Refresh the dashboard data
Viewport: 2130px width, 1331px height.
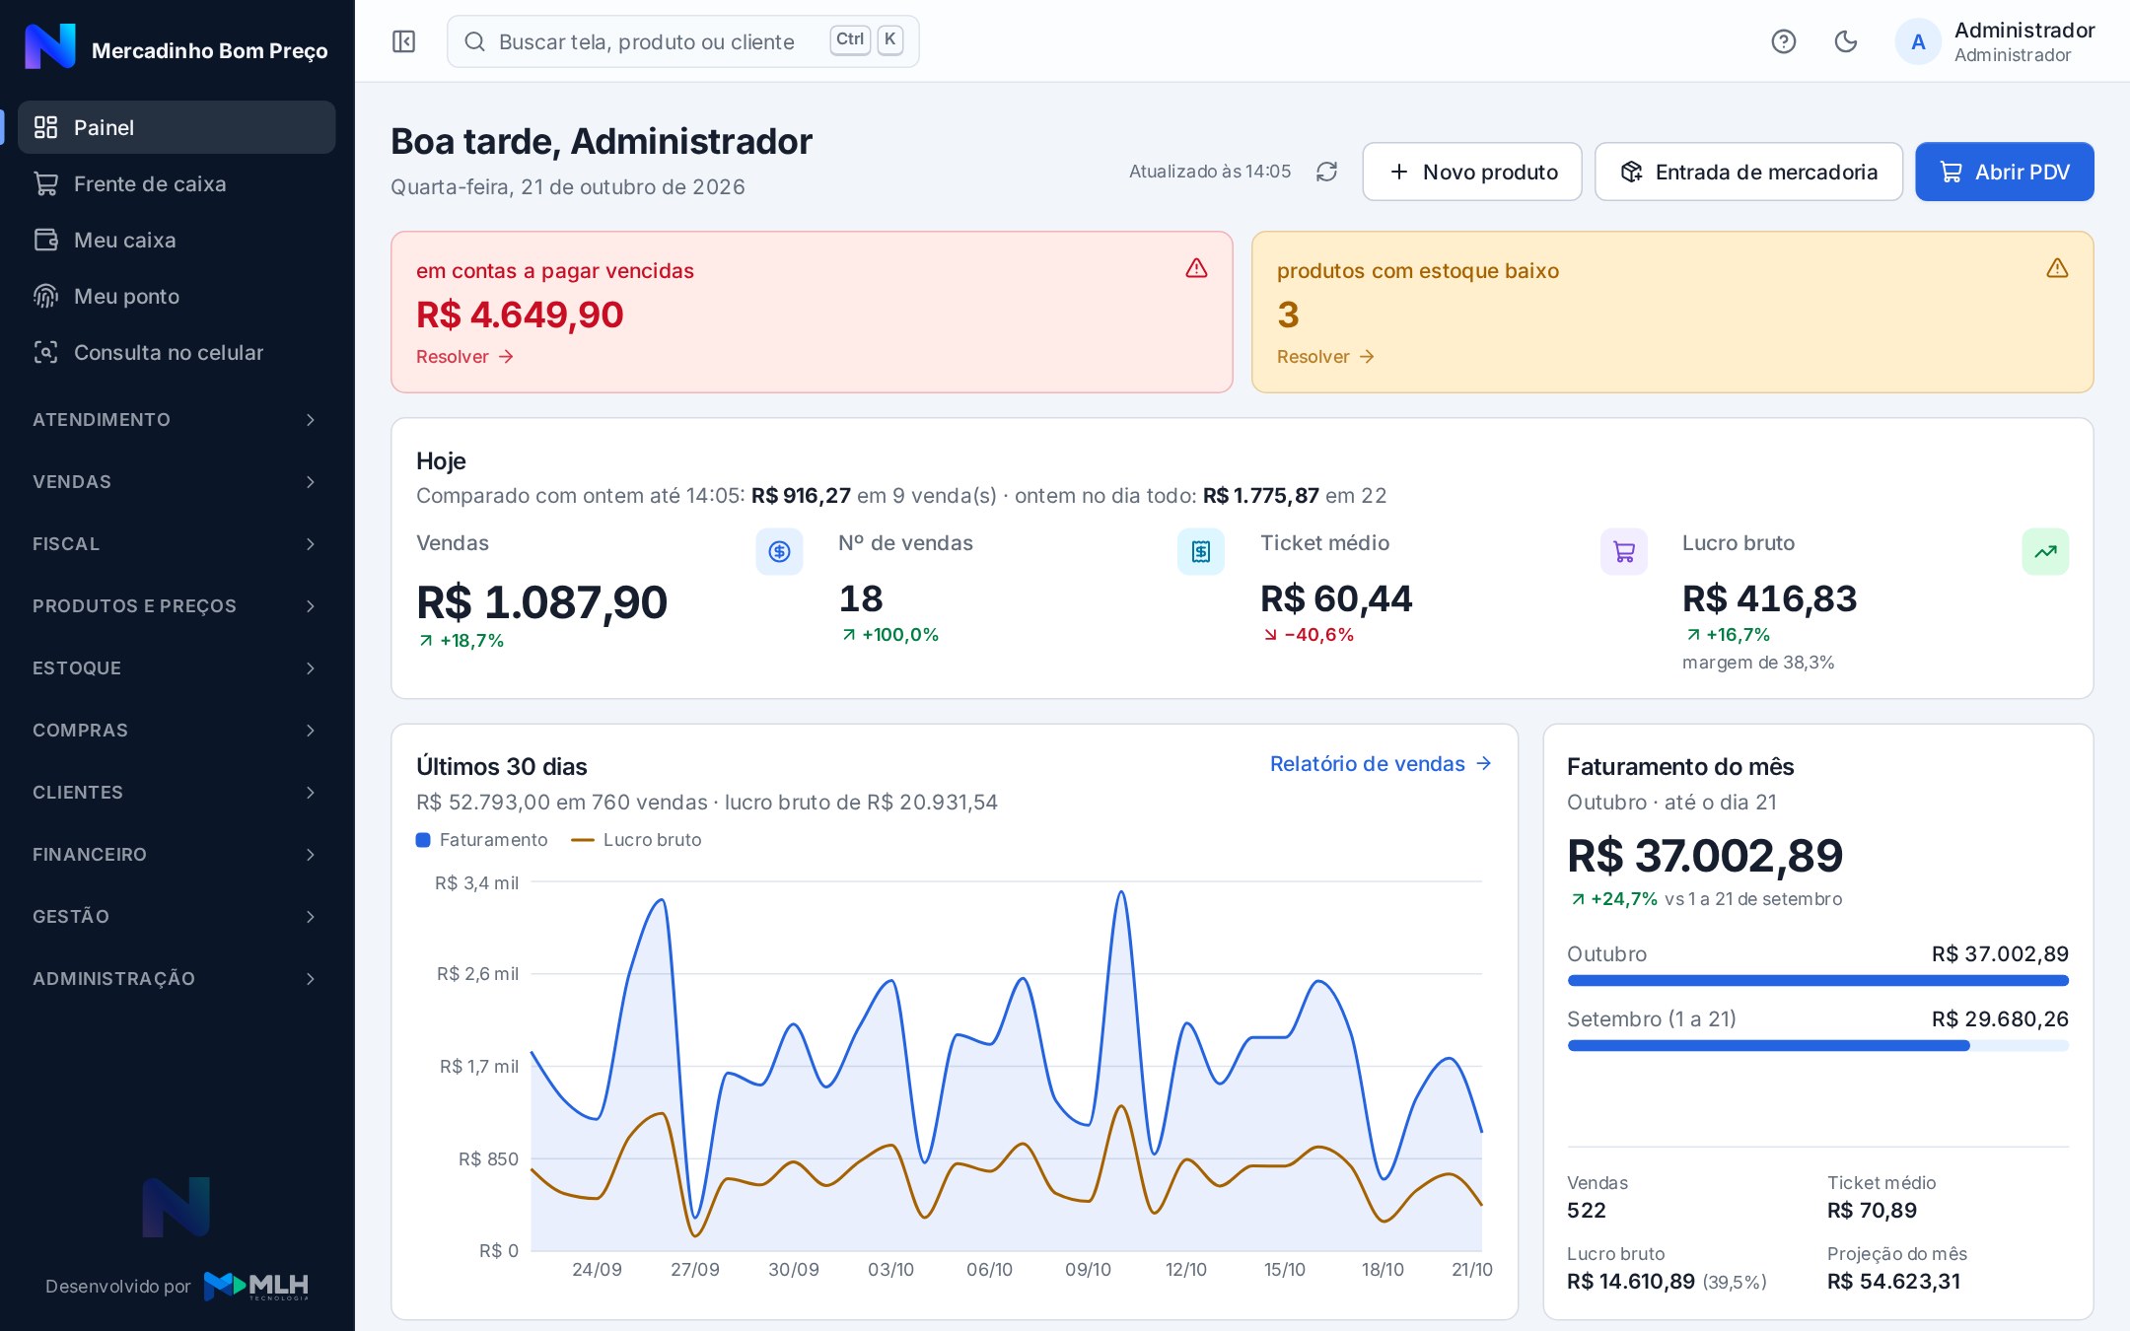[1326, 172]
